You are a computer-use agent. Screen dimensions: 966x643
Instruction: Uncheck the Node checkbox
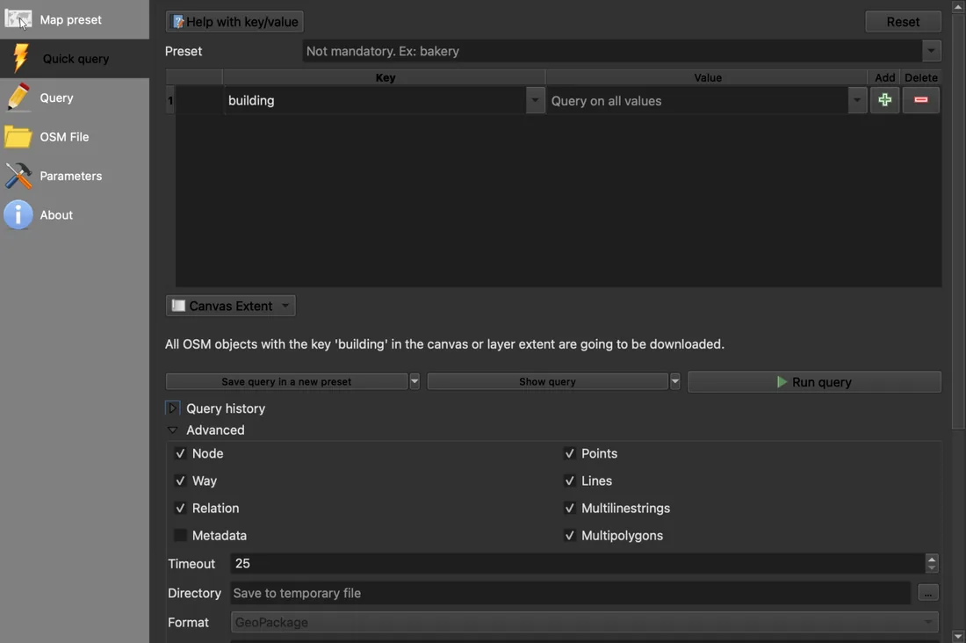[180, 453]
